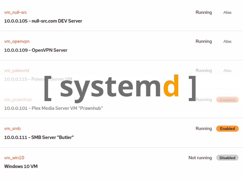
Task: Enable the Disabled badge on vm_win10
Action: (227, 158)
